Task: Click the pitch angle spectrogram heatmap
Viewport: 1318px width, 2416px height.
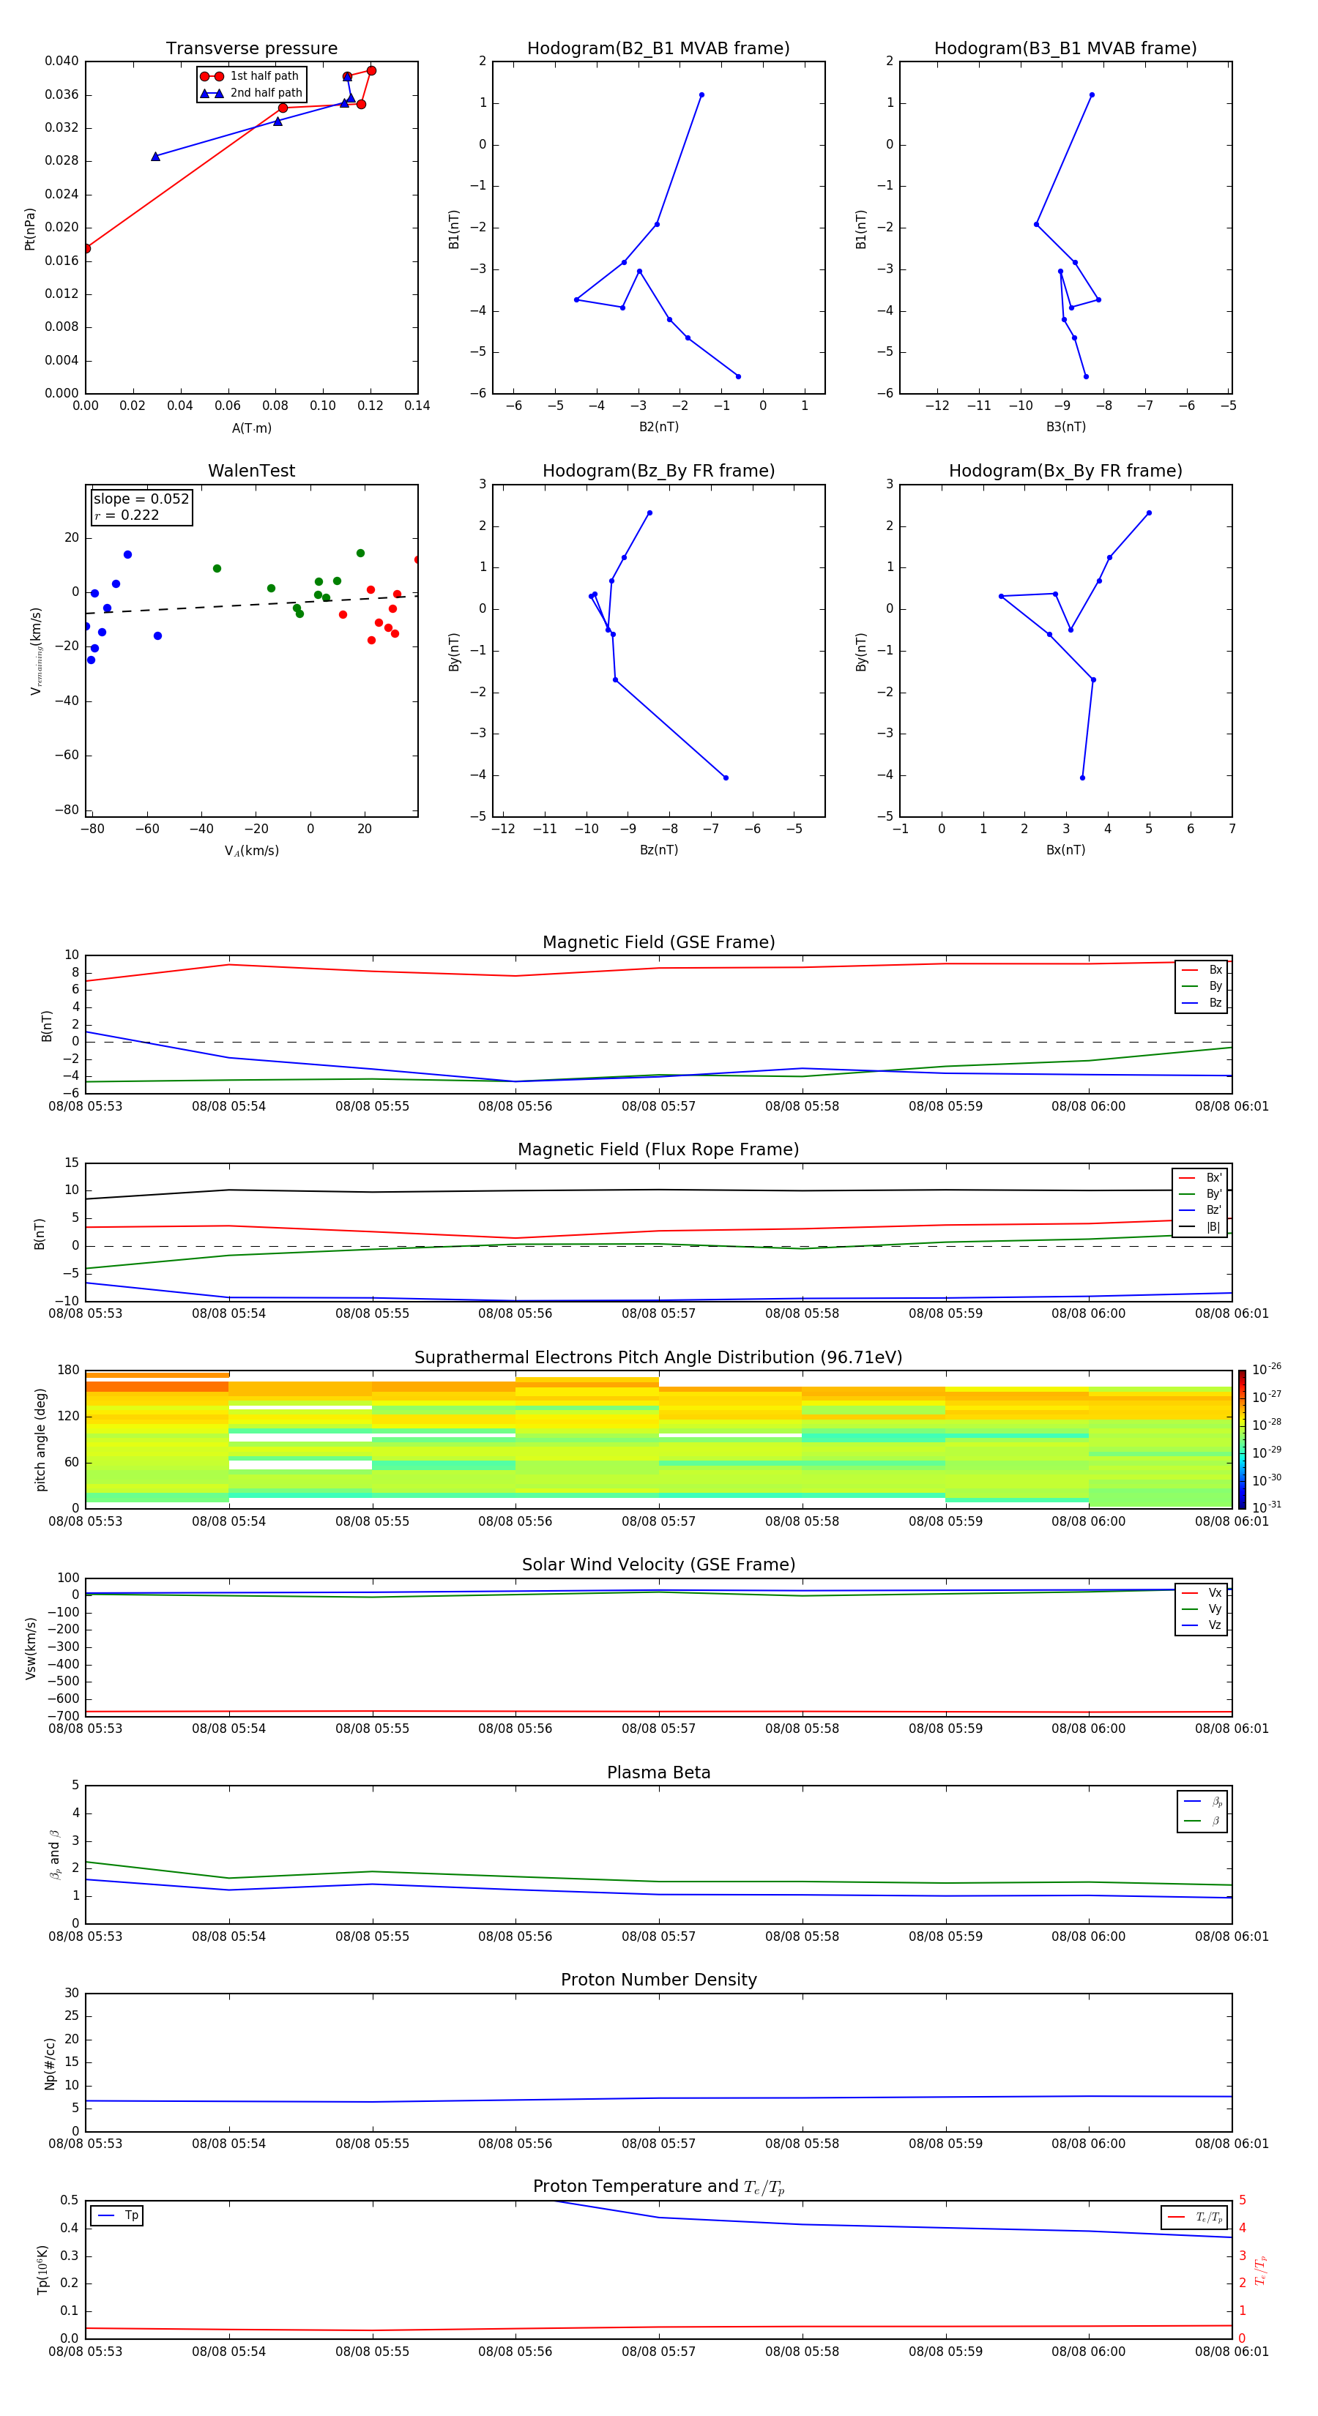Action: [x=658, y=1439]
